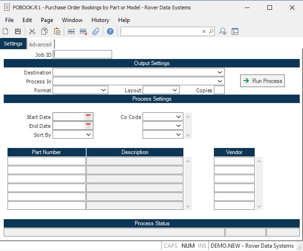This screenshot has height=251, width=303.
Task: Expand the Destination dropdown
Action: [220, 73]
